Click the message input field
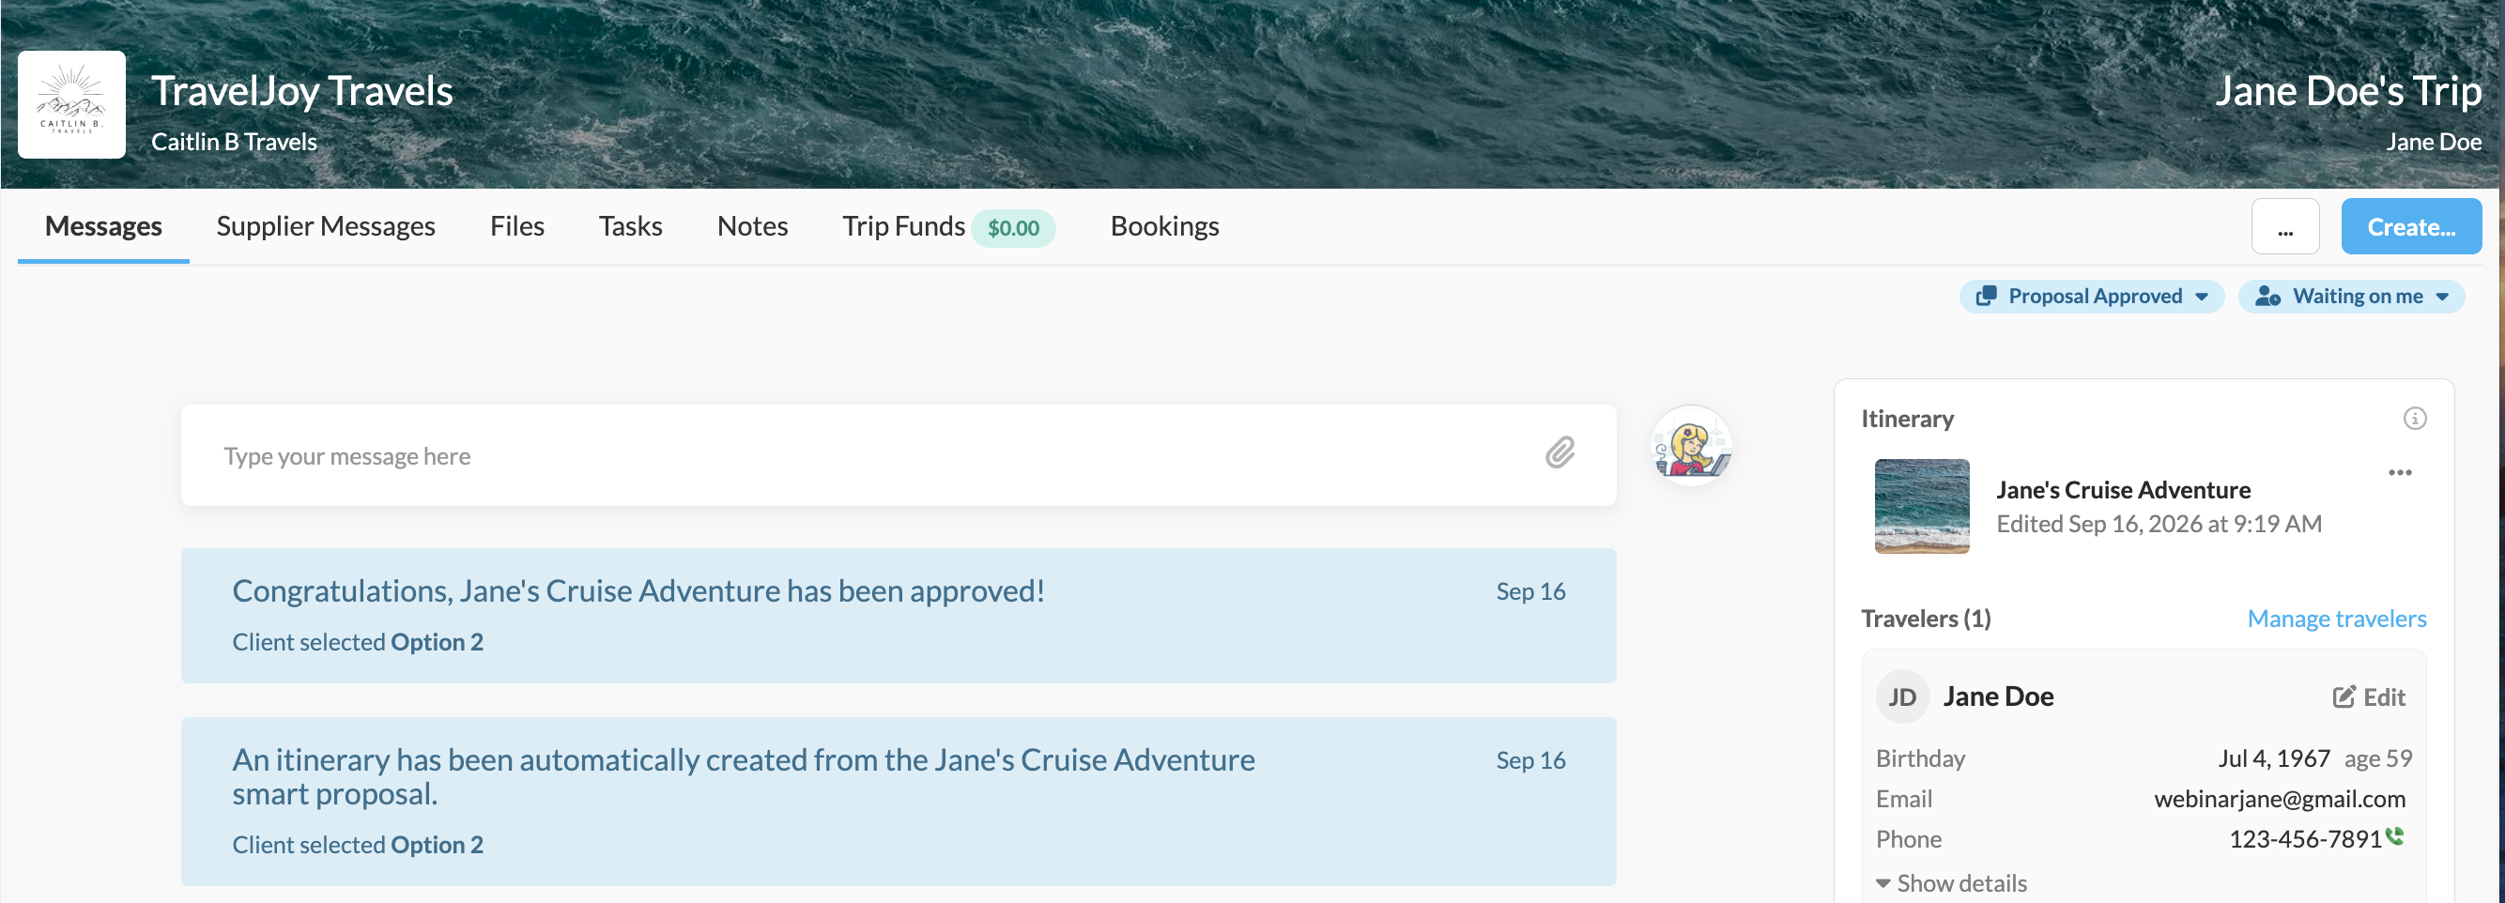The image size is (2505, 903). (x=899, y=456)
